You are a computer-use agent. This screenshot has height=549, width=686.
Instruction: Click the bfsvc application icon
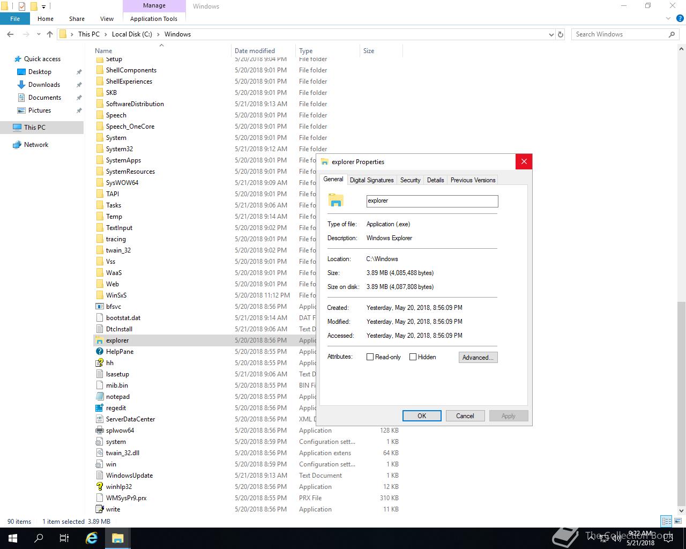pyautogui.click(x=99, y=307)
